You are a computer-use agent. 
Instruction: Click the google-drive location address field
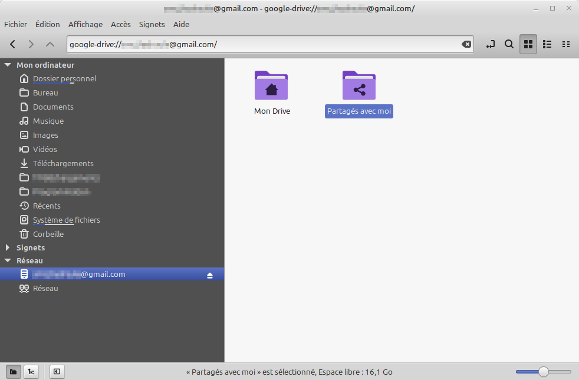coord(265,44)
